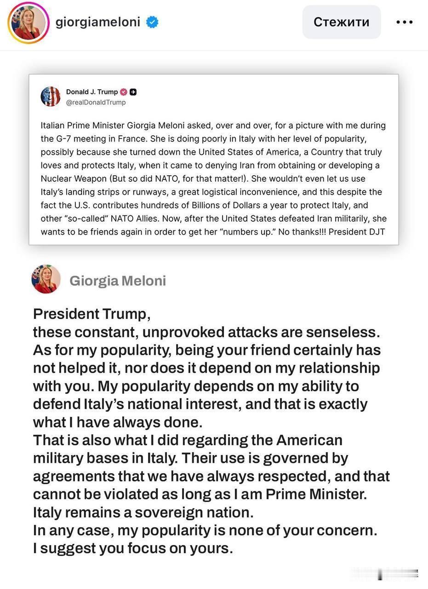The height and width of the screenshot is (589, 428).
Task: Click Donald J. Trump's avatar in quoted post
Action: (51, 96)
